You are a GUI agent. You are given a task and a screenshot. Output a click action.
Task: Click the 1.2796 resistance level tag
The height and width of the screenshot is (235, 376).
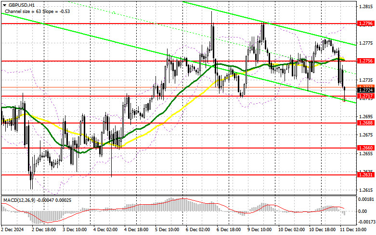tap(366, 24)
